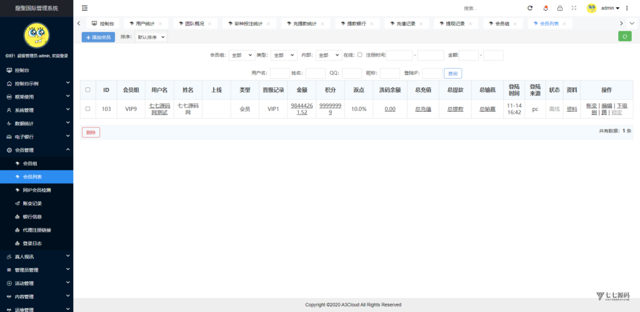Screen dimensions: 640x312
Task: Toggle fullscreen mode icon
Action: click(x=574, y=8)
